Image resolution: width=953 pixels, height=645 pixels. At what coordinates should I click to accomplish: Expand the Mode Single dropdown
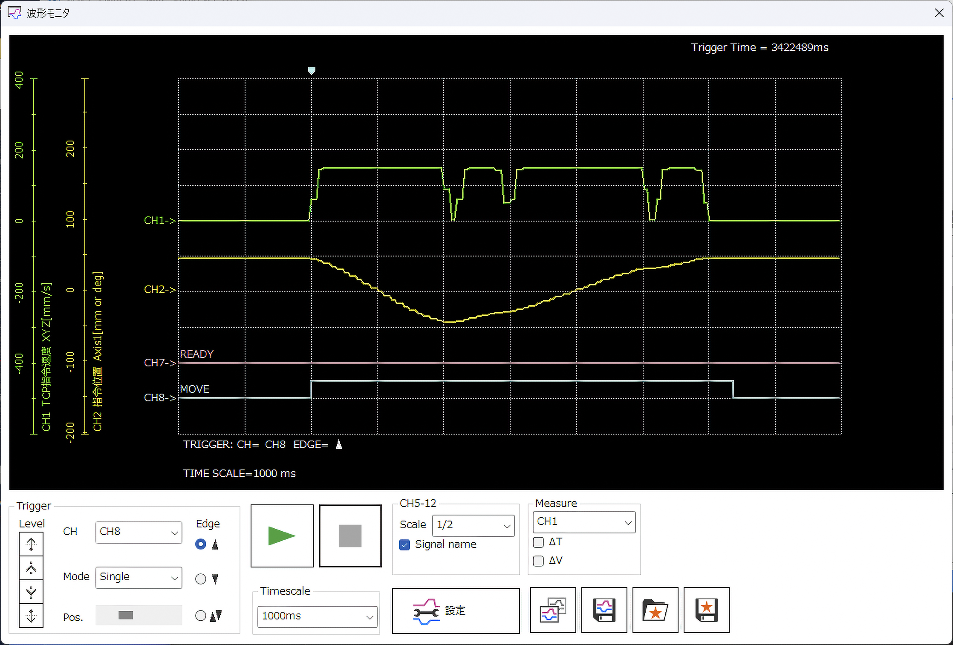[139, 577]
